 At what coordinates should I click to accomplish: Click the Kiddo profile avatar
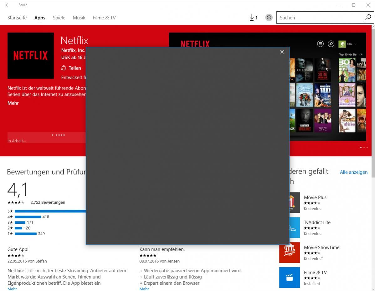(342, 44)
